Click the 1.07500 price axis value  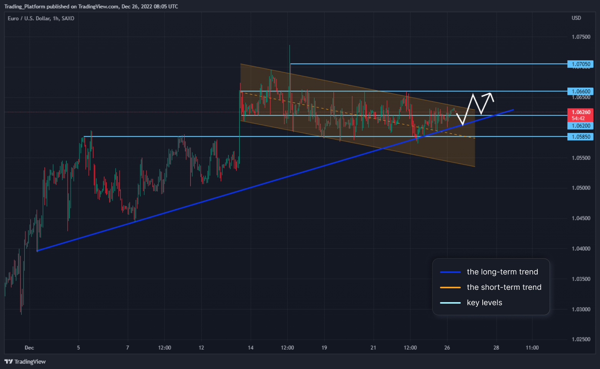tap(581, 37)
